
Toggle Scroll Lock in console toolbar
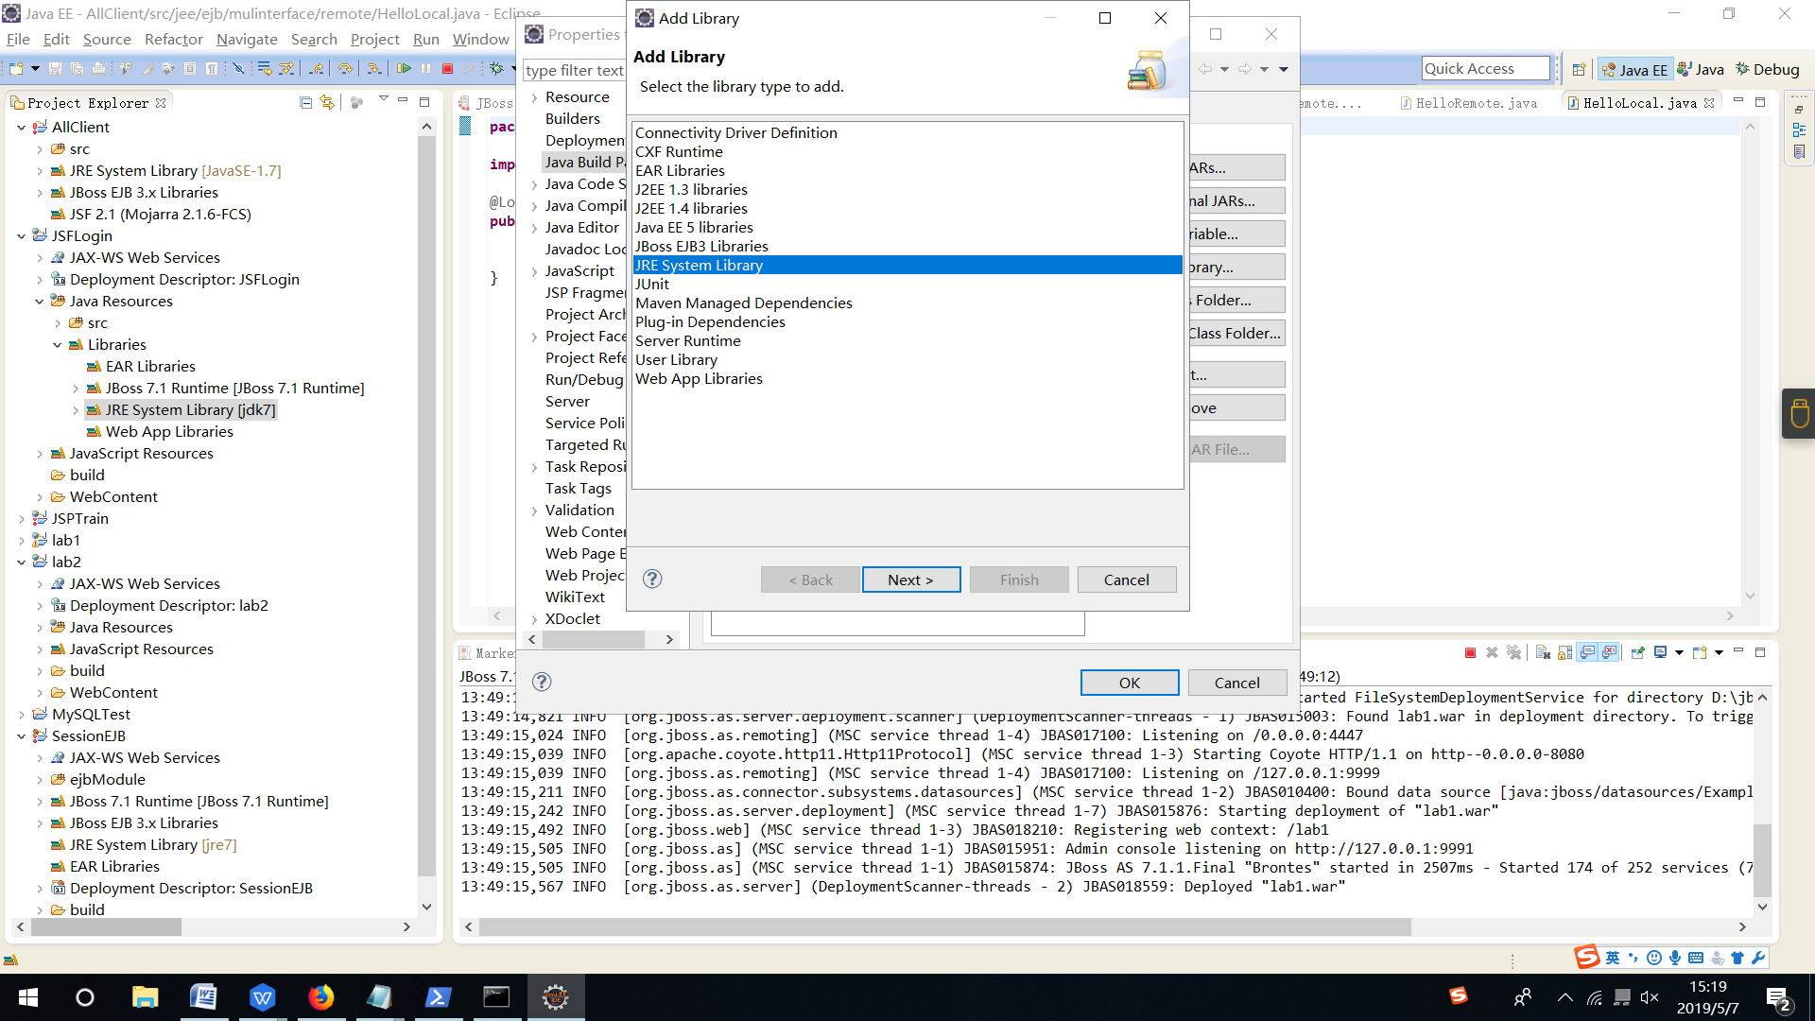[1565, 652]
